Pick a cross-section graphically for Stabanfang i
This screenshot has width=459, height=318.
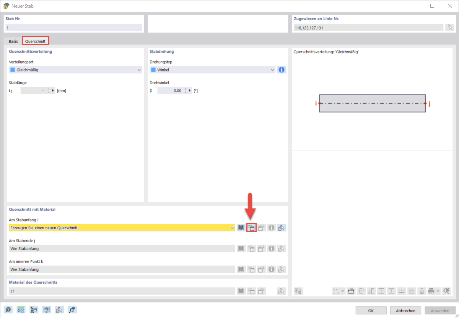(x=282, y=228)
